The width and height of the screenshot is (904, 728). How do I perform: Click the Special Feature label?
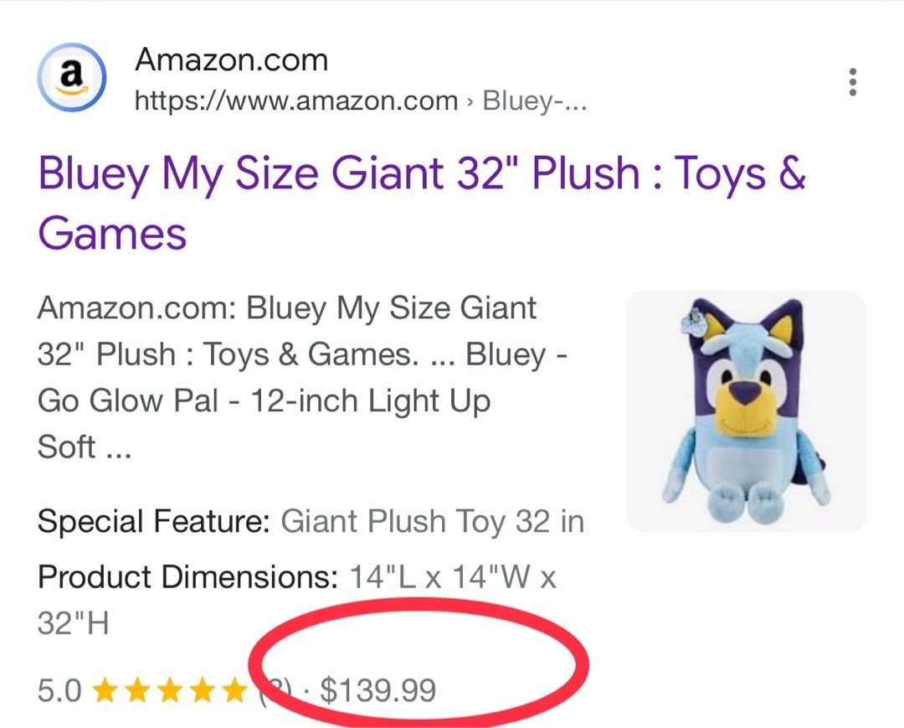point(154,521)
